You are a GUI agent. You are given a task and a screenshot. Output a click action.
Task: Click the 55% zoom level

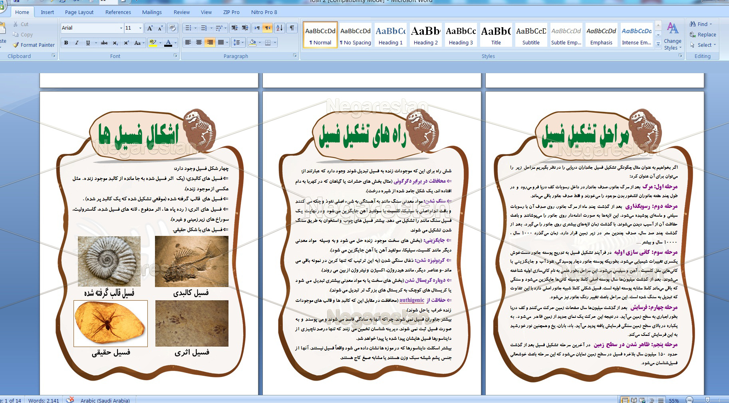[x=674, y=400]
